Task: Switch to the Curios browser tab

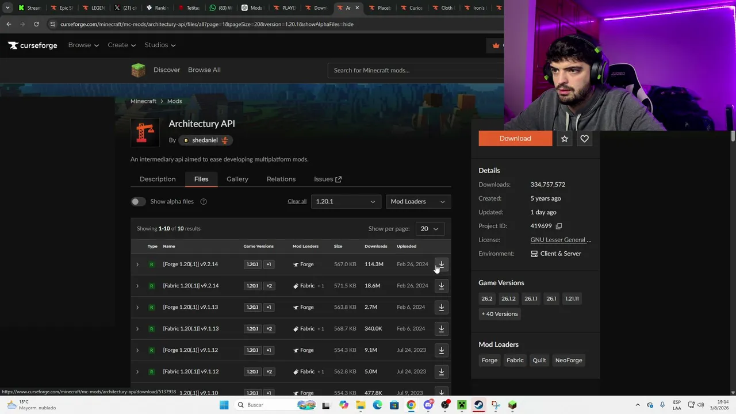Action: (411, 7)
